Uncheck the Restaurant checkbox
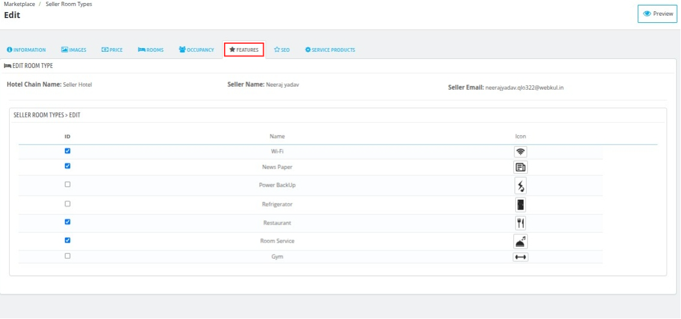The width and height of the screenshot is (681, 319). (x=67, y=221)
